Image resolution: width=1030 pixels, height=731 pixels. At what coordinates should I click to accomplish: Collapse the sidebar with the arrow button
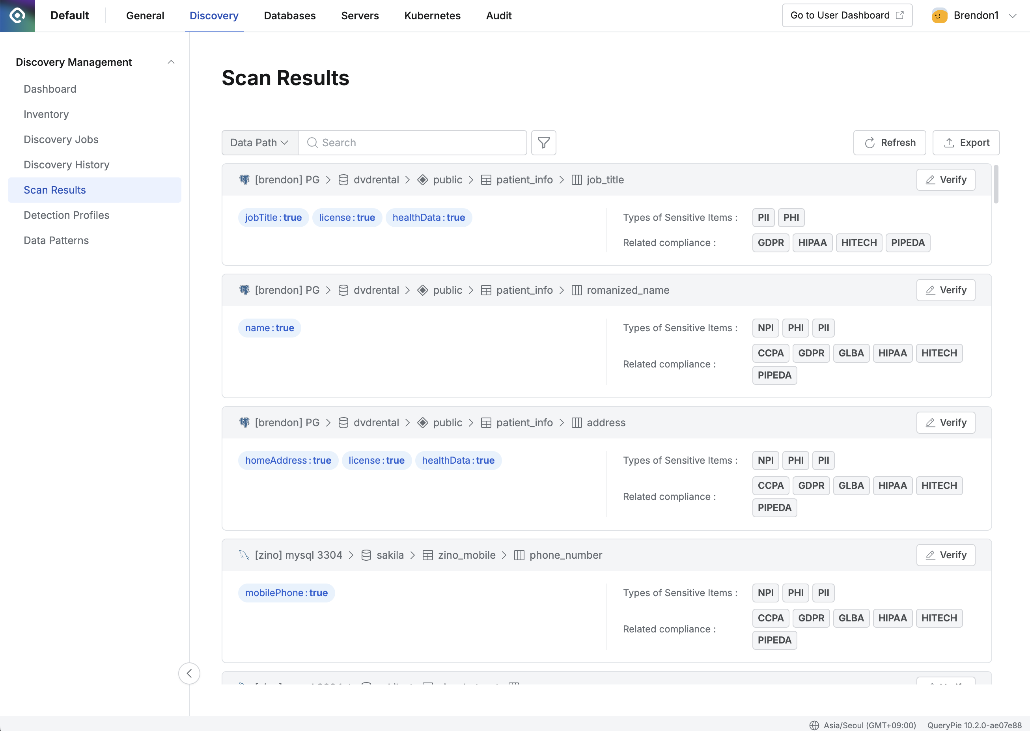coord(189,673)
